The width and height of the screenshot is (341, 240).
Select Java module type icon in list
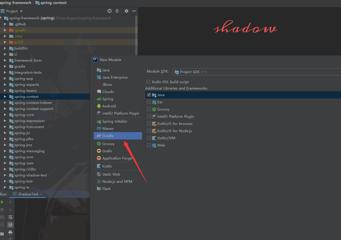pyautogui.click(x=99, y=70)
